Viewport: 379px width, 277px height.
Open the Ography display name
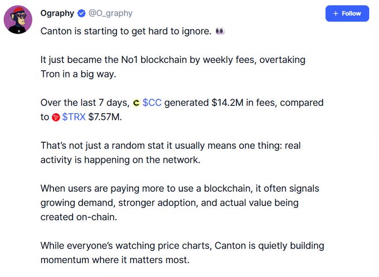pyautogui.click(x=57, y=13)
